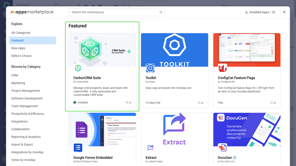Image resolution: width=296 pixels, height=166 pixels.
Task: Browse Productivity & Efficiency category
Action: click(x=28, y=114)
